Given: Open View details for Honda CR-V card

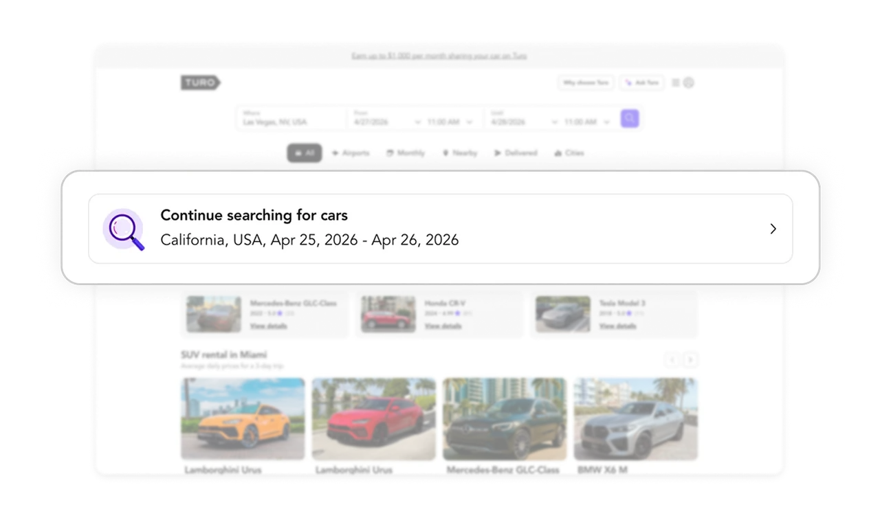Looking at the screenshot, I should point(443,326).
